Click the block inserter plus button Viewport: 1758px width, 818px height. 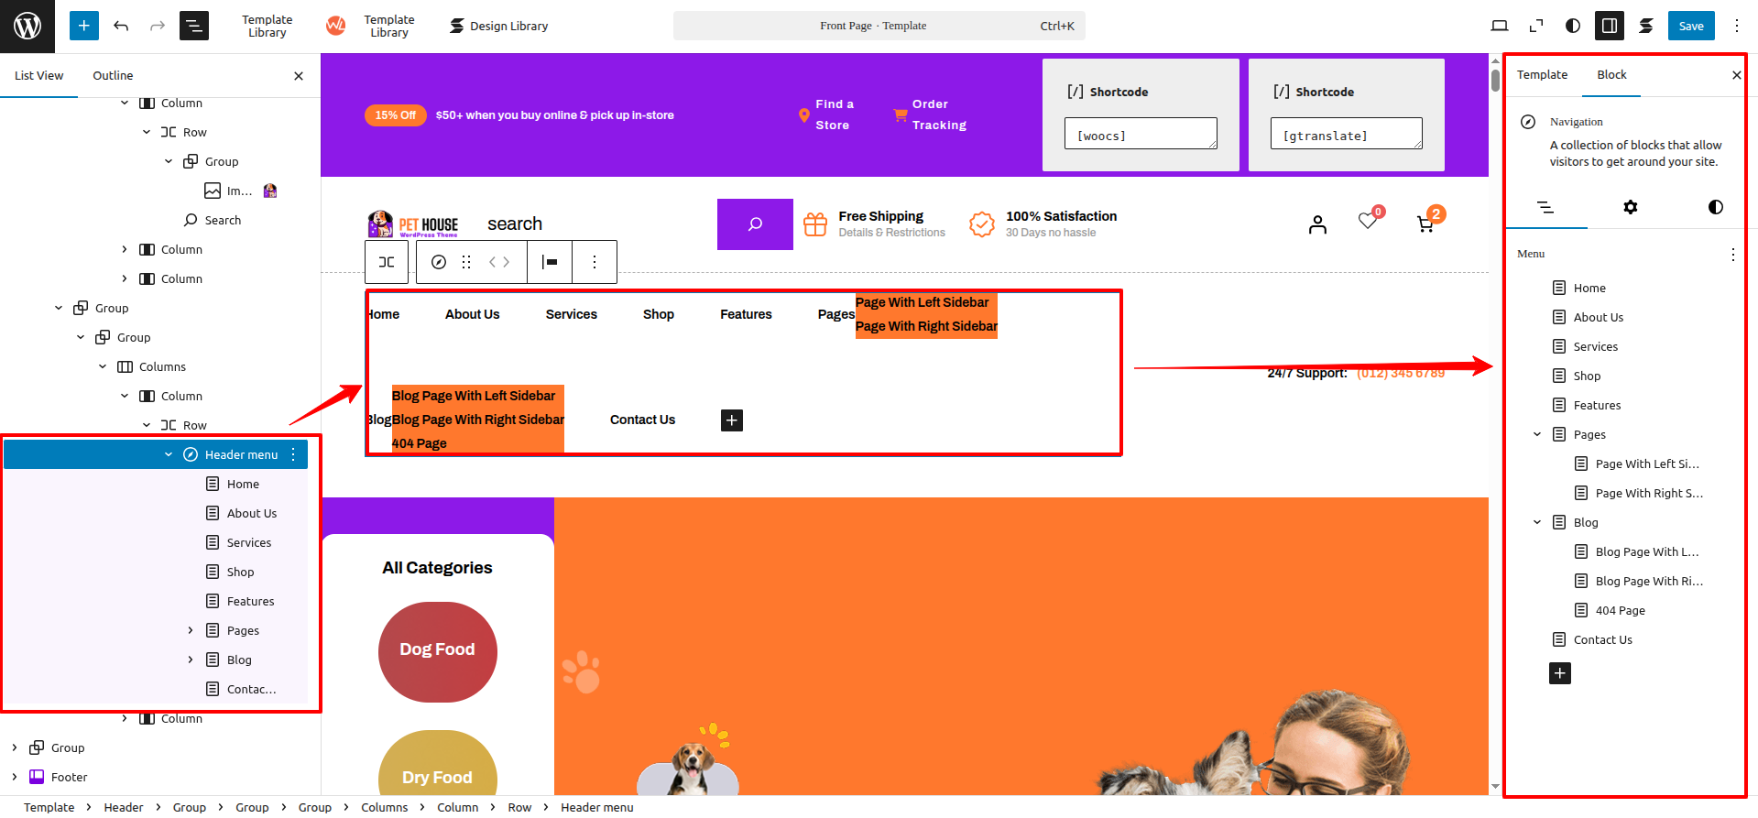83,26
